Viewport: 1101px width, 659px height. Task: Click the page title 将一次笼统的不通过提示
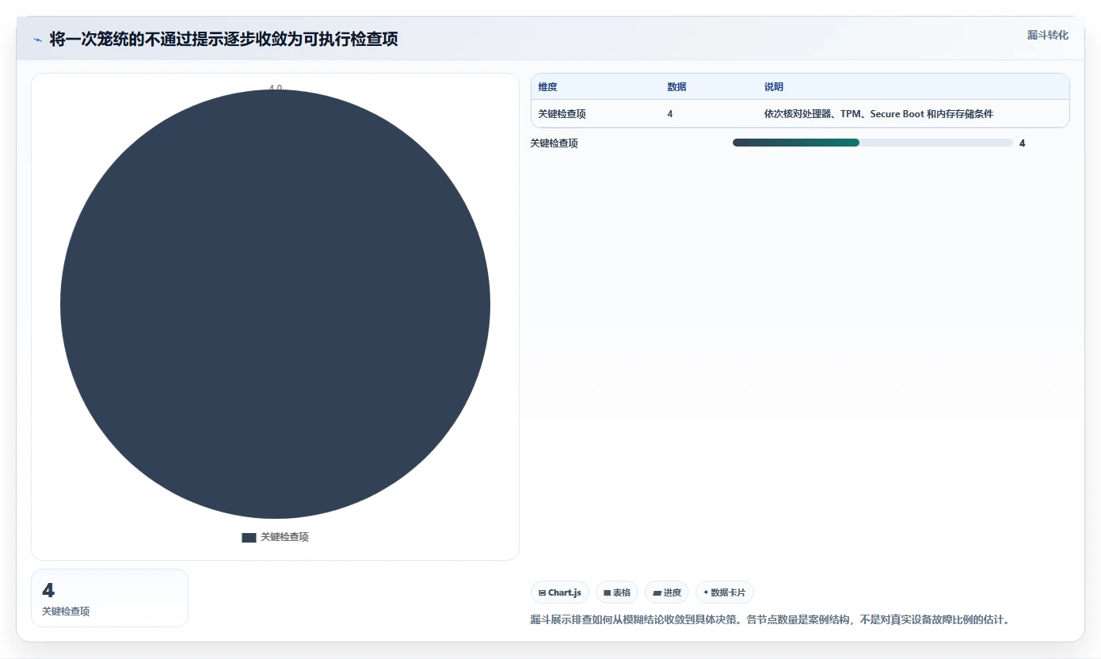click(x=224, y=40)
